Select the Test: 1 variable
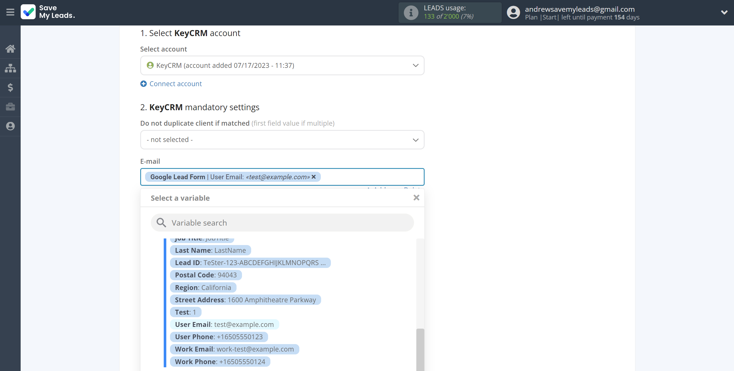Screen dimensions: 734x371 [x=186, y=312]
